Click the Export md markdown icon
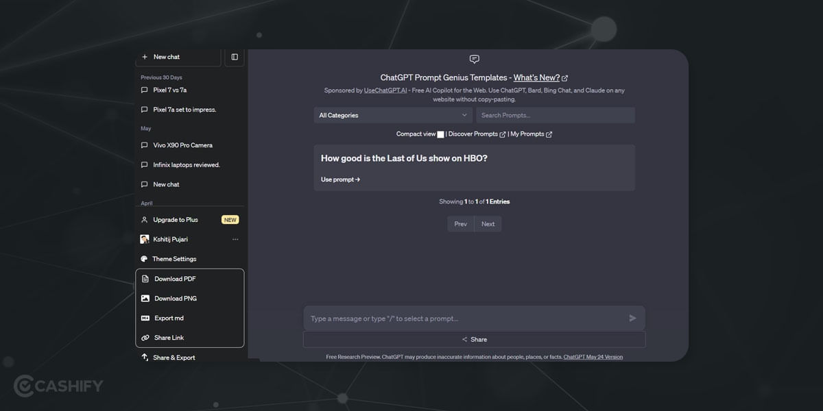Image resolution: width=823 pixels, height=411 pixels. point(145,318)
